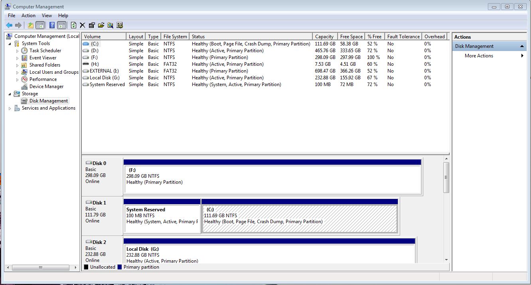Expand the Event Viewer node arrow

pos(17,58)
